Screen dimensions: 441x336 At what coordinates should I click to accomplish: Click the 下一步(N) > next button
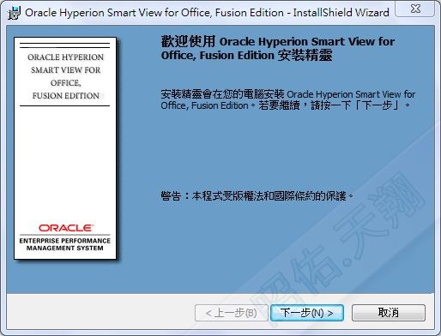pyautogui.click(x=307, y=313)
